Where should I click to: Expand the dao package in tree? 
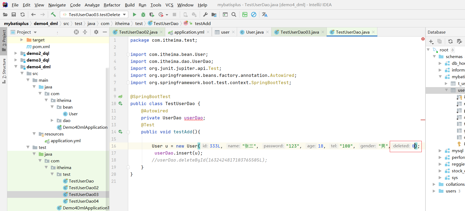pos(52,120)
